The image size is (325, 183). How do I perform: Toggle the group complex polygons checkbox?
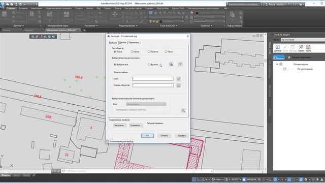114,110
